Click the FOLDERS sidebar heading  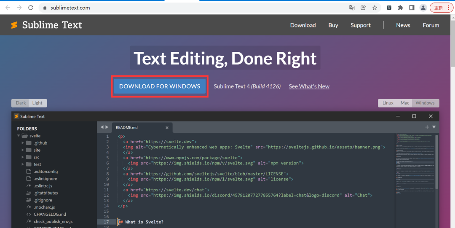[x=27, y=129]
